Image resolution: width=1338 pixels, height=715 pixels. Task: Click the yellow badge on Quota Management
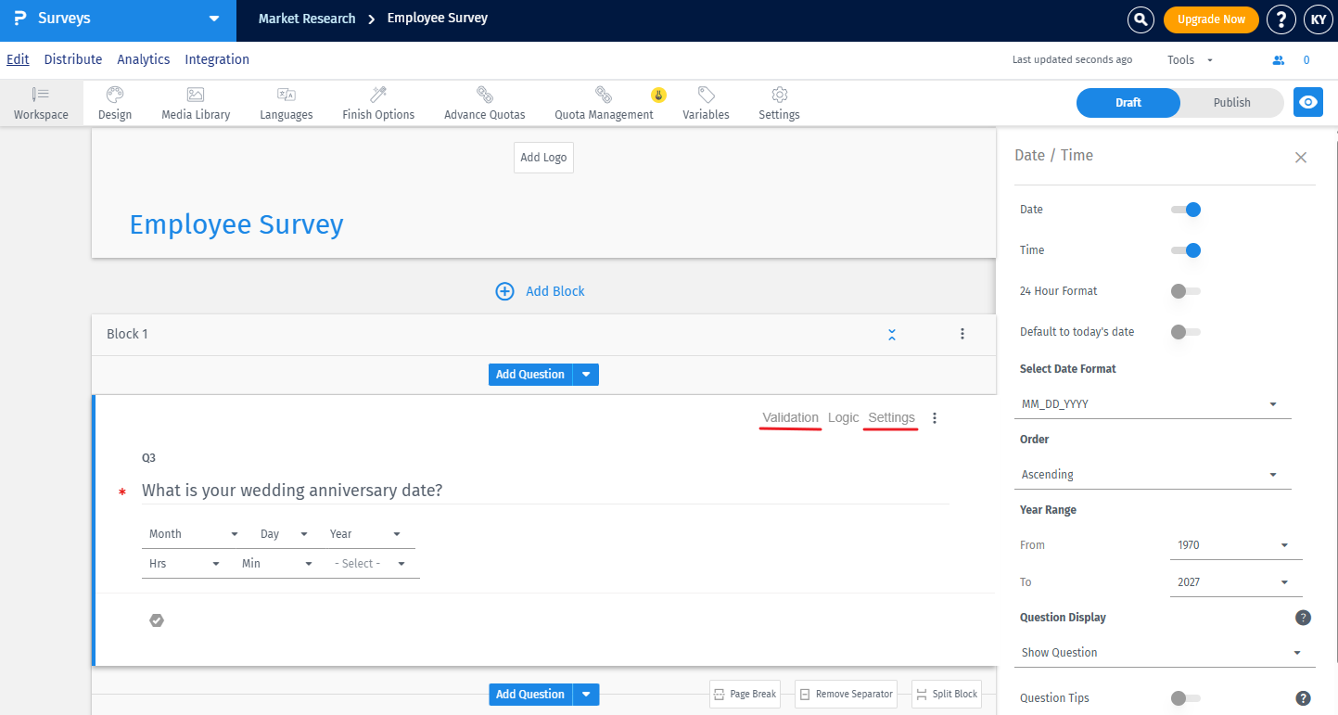[x=658, y=95]
